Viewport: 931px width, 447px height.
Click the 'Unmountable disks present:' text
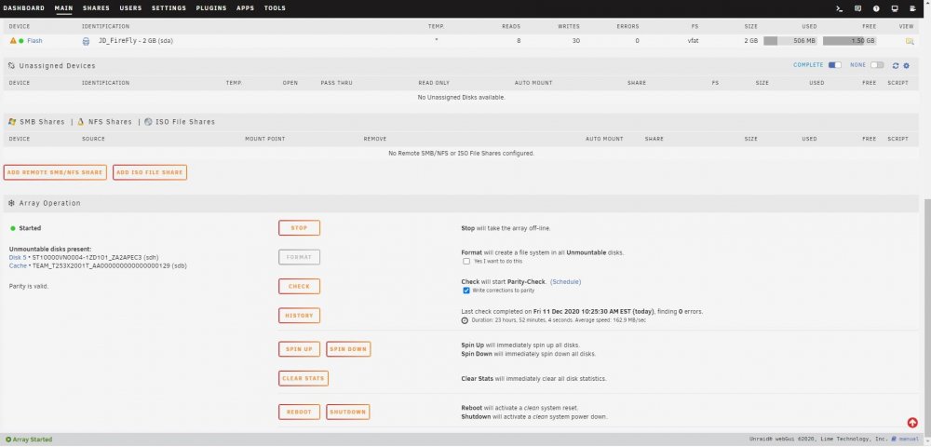[x=50, y=250]
